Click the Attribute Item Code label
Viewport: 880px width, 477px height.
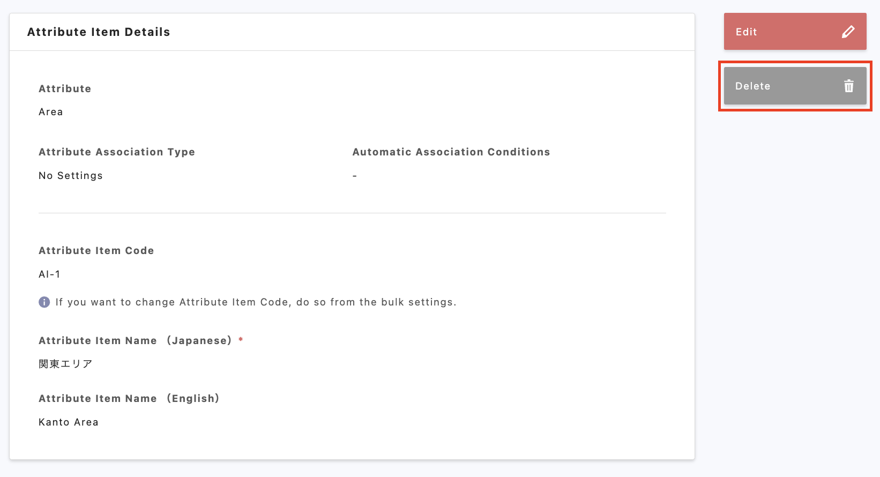click(x=96, y=251)
